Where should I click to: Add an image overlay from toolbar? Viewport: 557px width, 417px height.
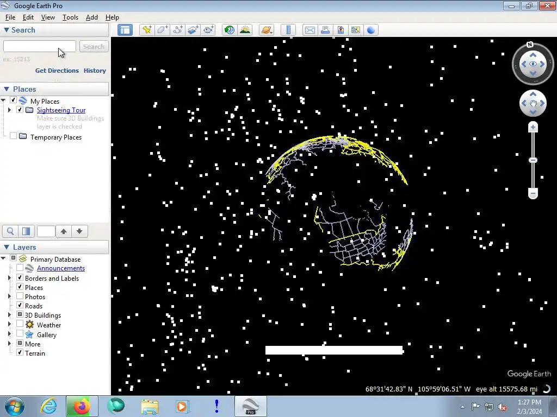tap(193, 30)
